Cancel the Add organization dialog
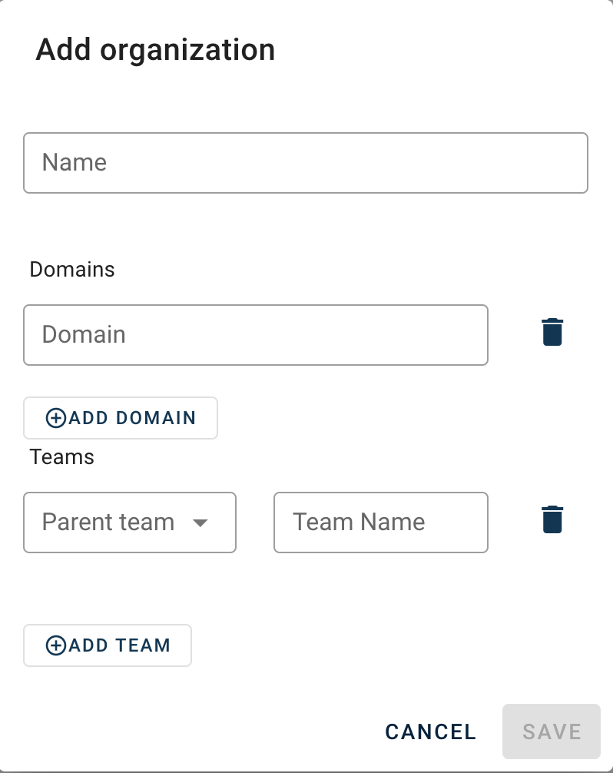 pyautogui.click(x=429, y=732)
